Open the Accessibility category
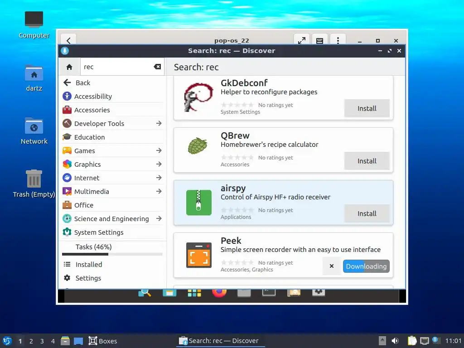The width and height of the screenshot is (464, 348). tap(112, 96)
